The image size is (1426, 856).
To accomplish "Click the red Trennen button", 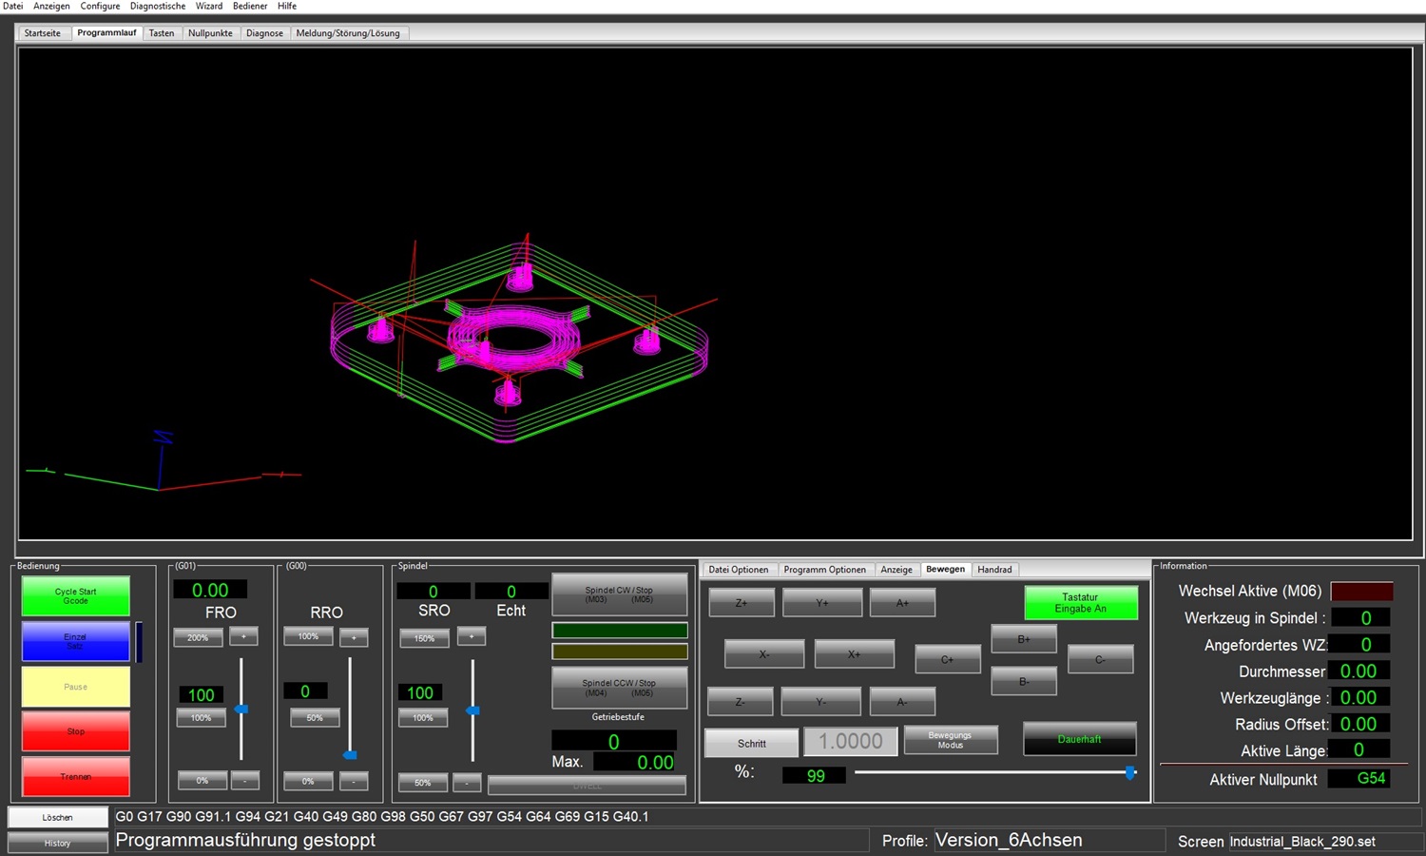I will point(76,776).
